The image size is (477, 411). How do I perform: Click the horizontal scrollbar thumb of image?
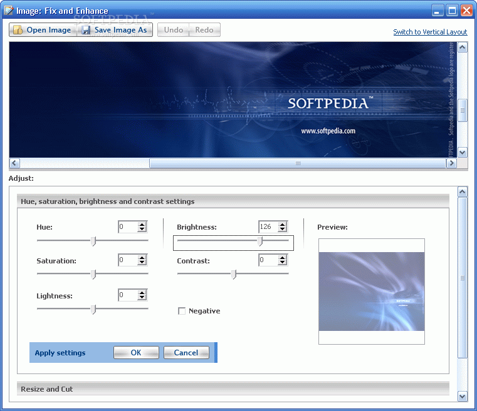click(298, 163)
